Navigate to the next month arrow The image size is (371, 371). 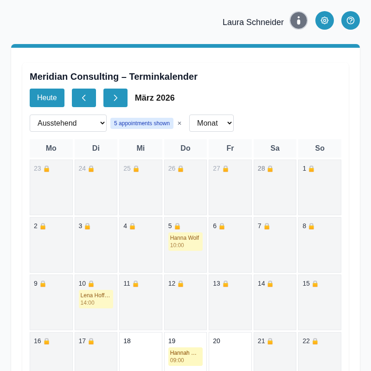(x=115, y=98)
